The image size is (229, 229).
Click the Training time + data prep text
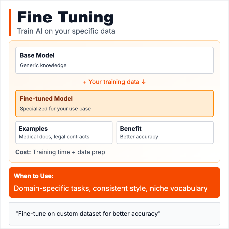coord(69,152)
